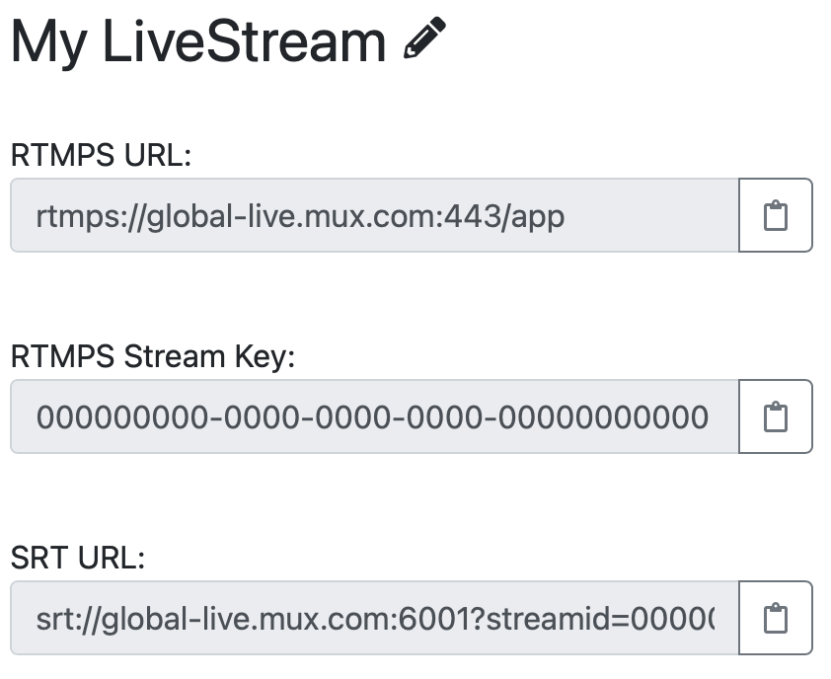Viewport: 831px width, 679px height.
Task: Rename the stream using the edit pencil
Action: (425, 39)
